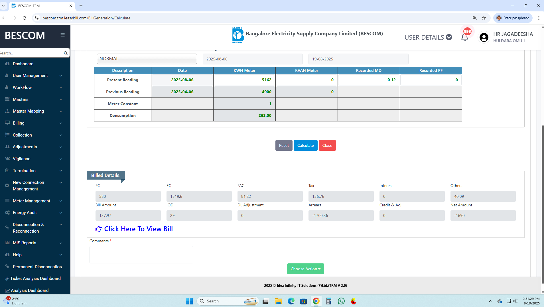Reload the page using refresh icon

[x=25, y=18]
